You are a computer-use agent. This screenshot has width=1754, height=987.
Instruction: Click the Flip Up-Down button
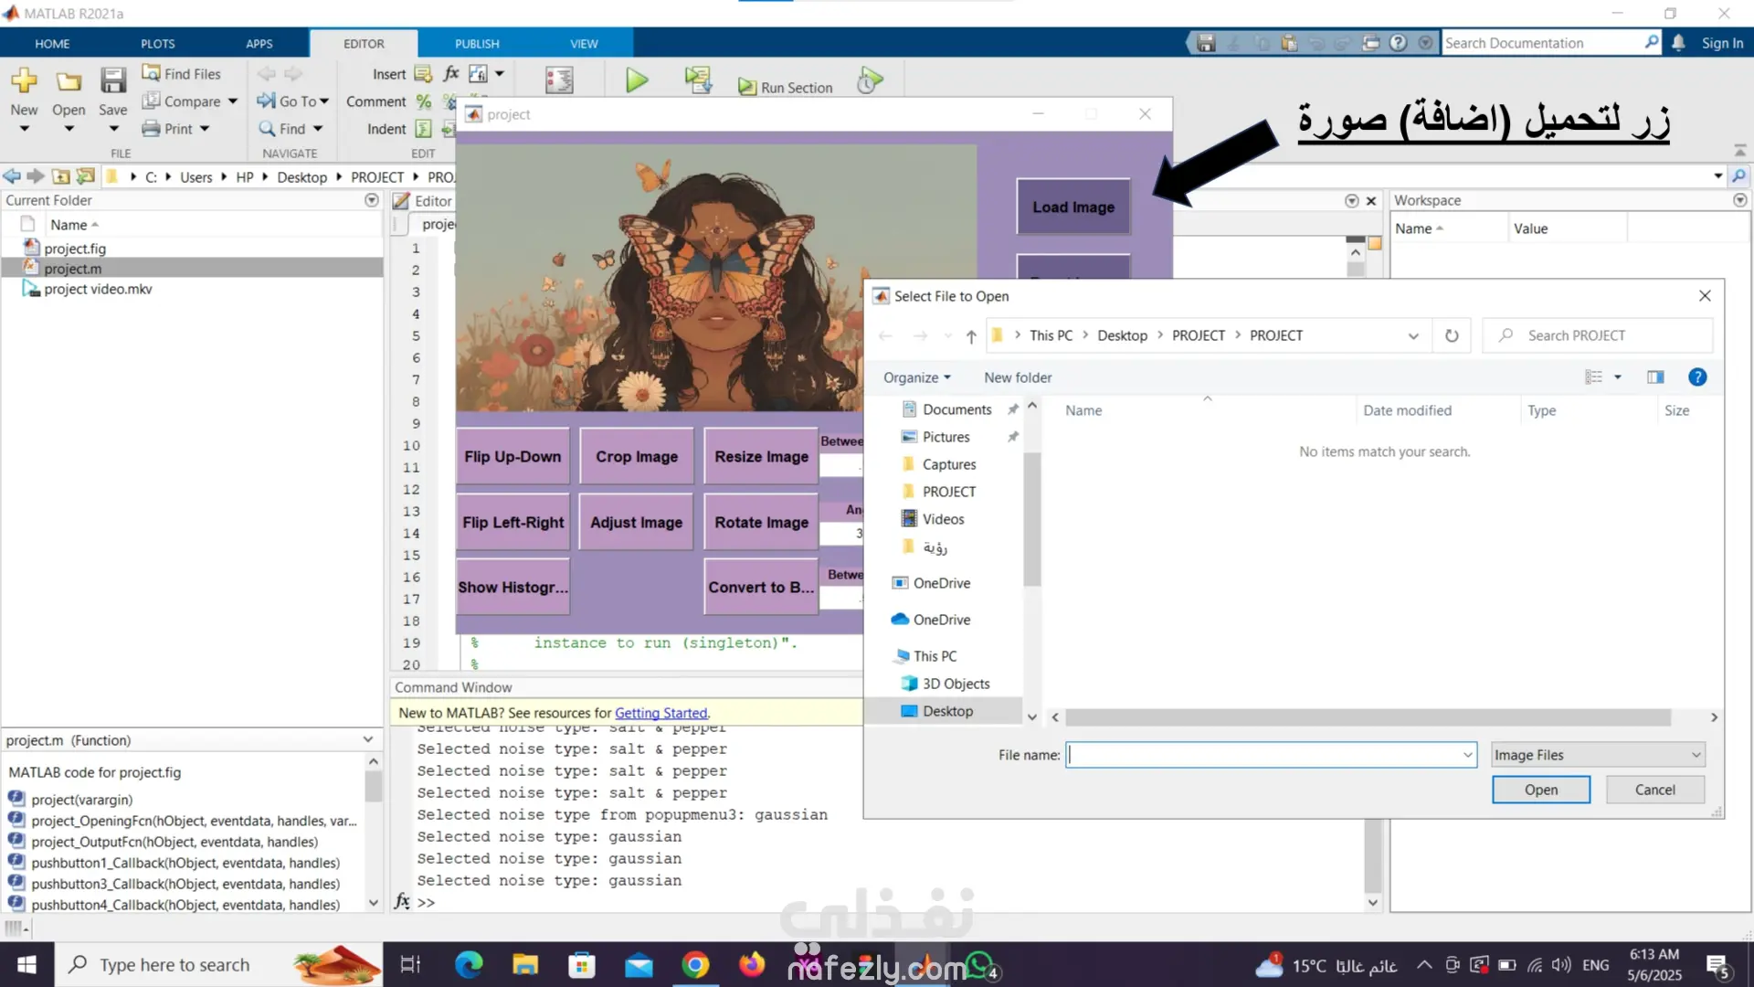click(512, 456)
